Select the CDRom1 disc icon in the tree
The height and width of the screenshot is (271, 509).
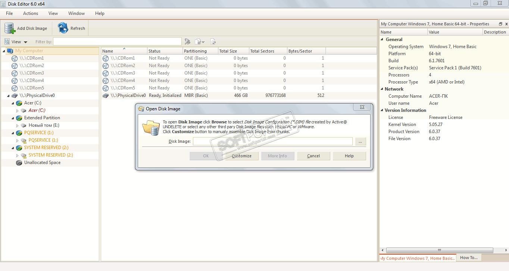click(x=15, y=58)
